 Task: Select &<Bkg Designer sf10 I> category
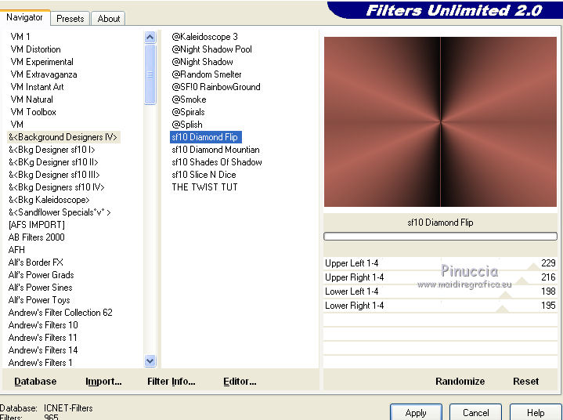52,150
